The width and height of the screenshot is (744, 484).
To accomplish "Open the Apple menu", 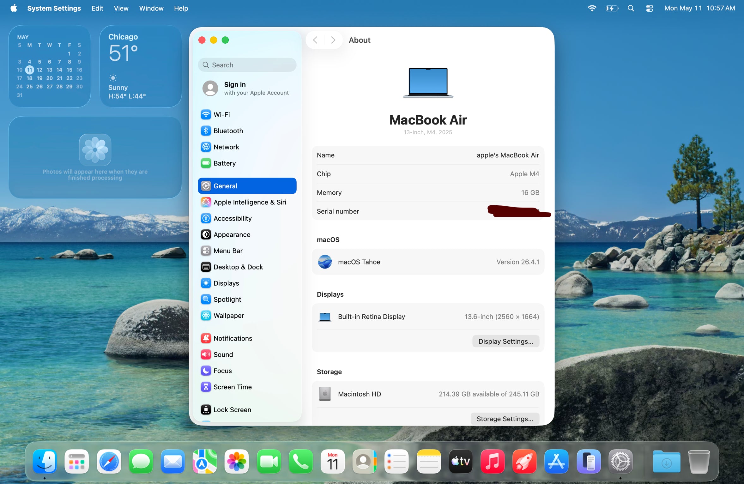I will (x=14, y=8).
